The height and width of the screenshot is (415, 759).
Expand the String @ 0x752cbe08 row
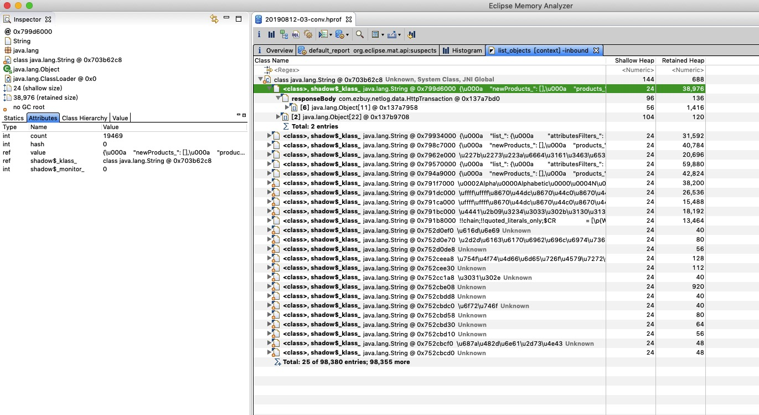point(270,286)
